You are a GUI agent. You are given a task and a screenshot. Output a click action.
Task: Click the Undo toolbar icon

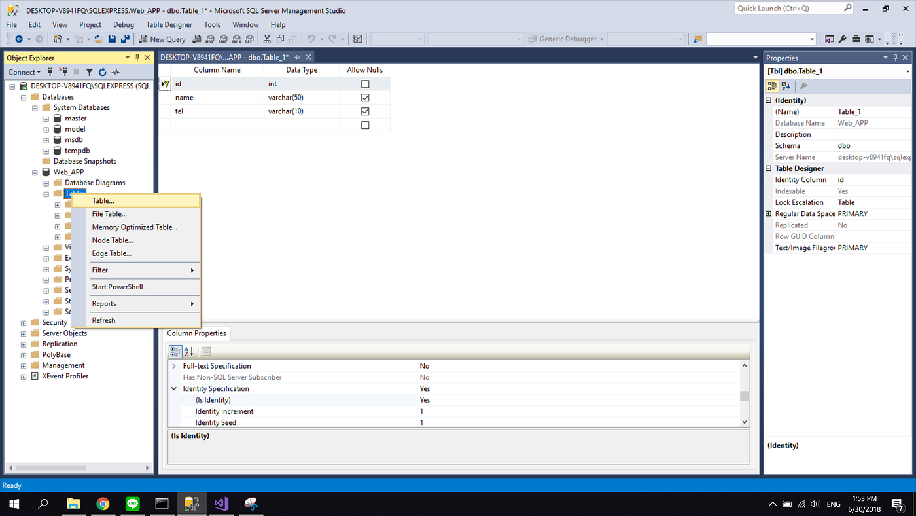(x=312, y=39)
